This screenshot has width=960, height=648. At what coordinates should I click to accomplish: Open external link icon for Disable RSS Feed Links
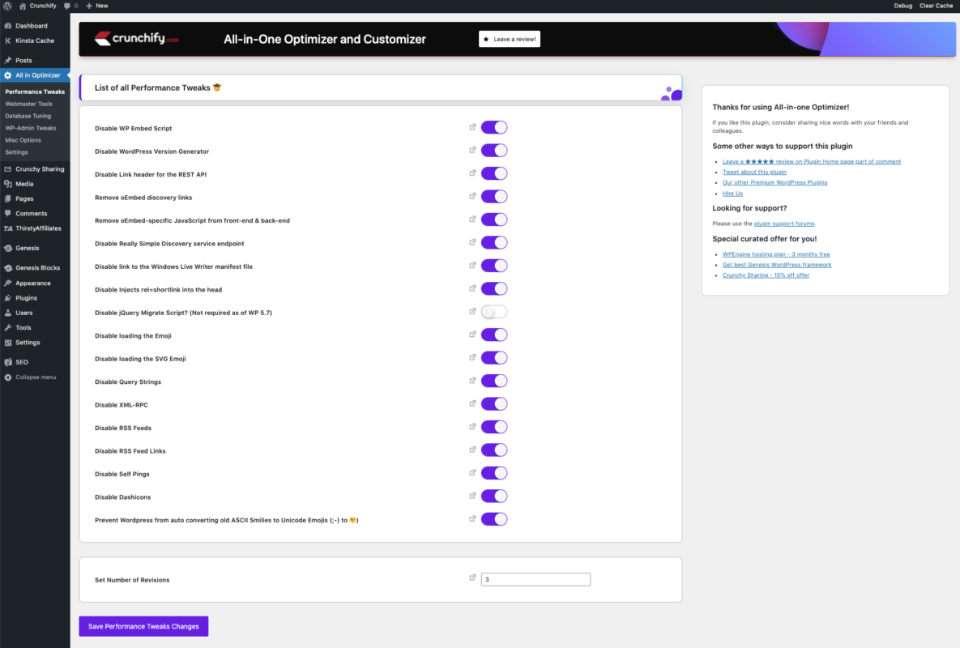pos(472,450)
